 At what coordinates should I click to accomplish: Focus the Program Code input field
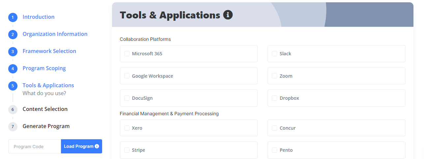[35, 146]
